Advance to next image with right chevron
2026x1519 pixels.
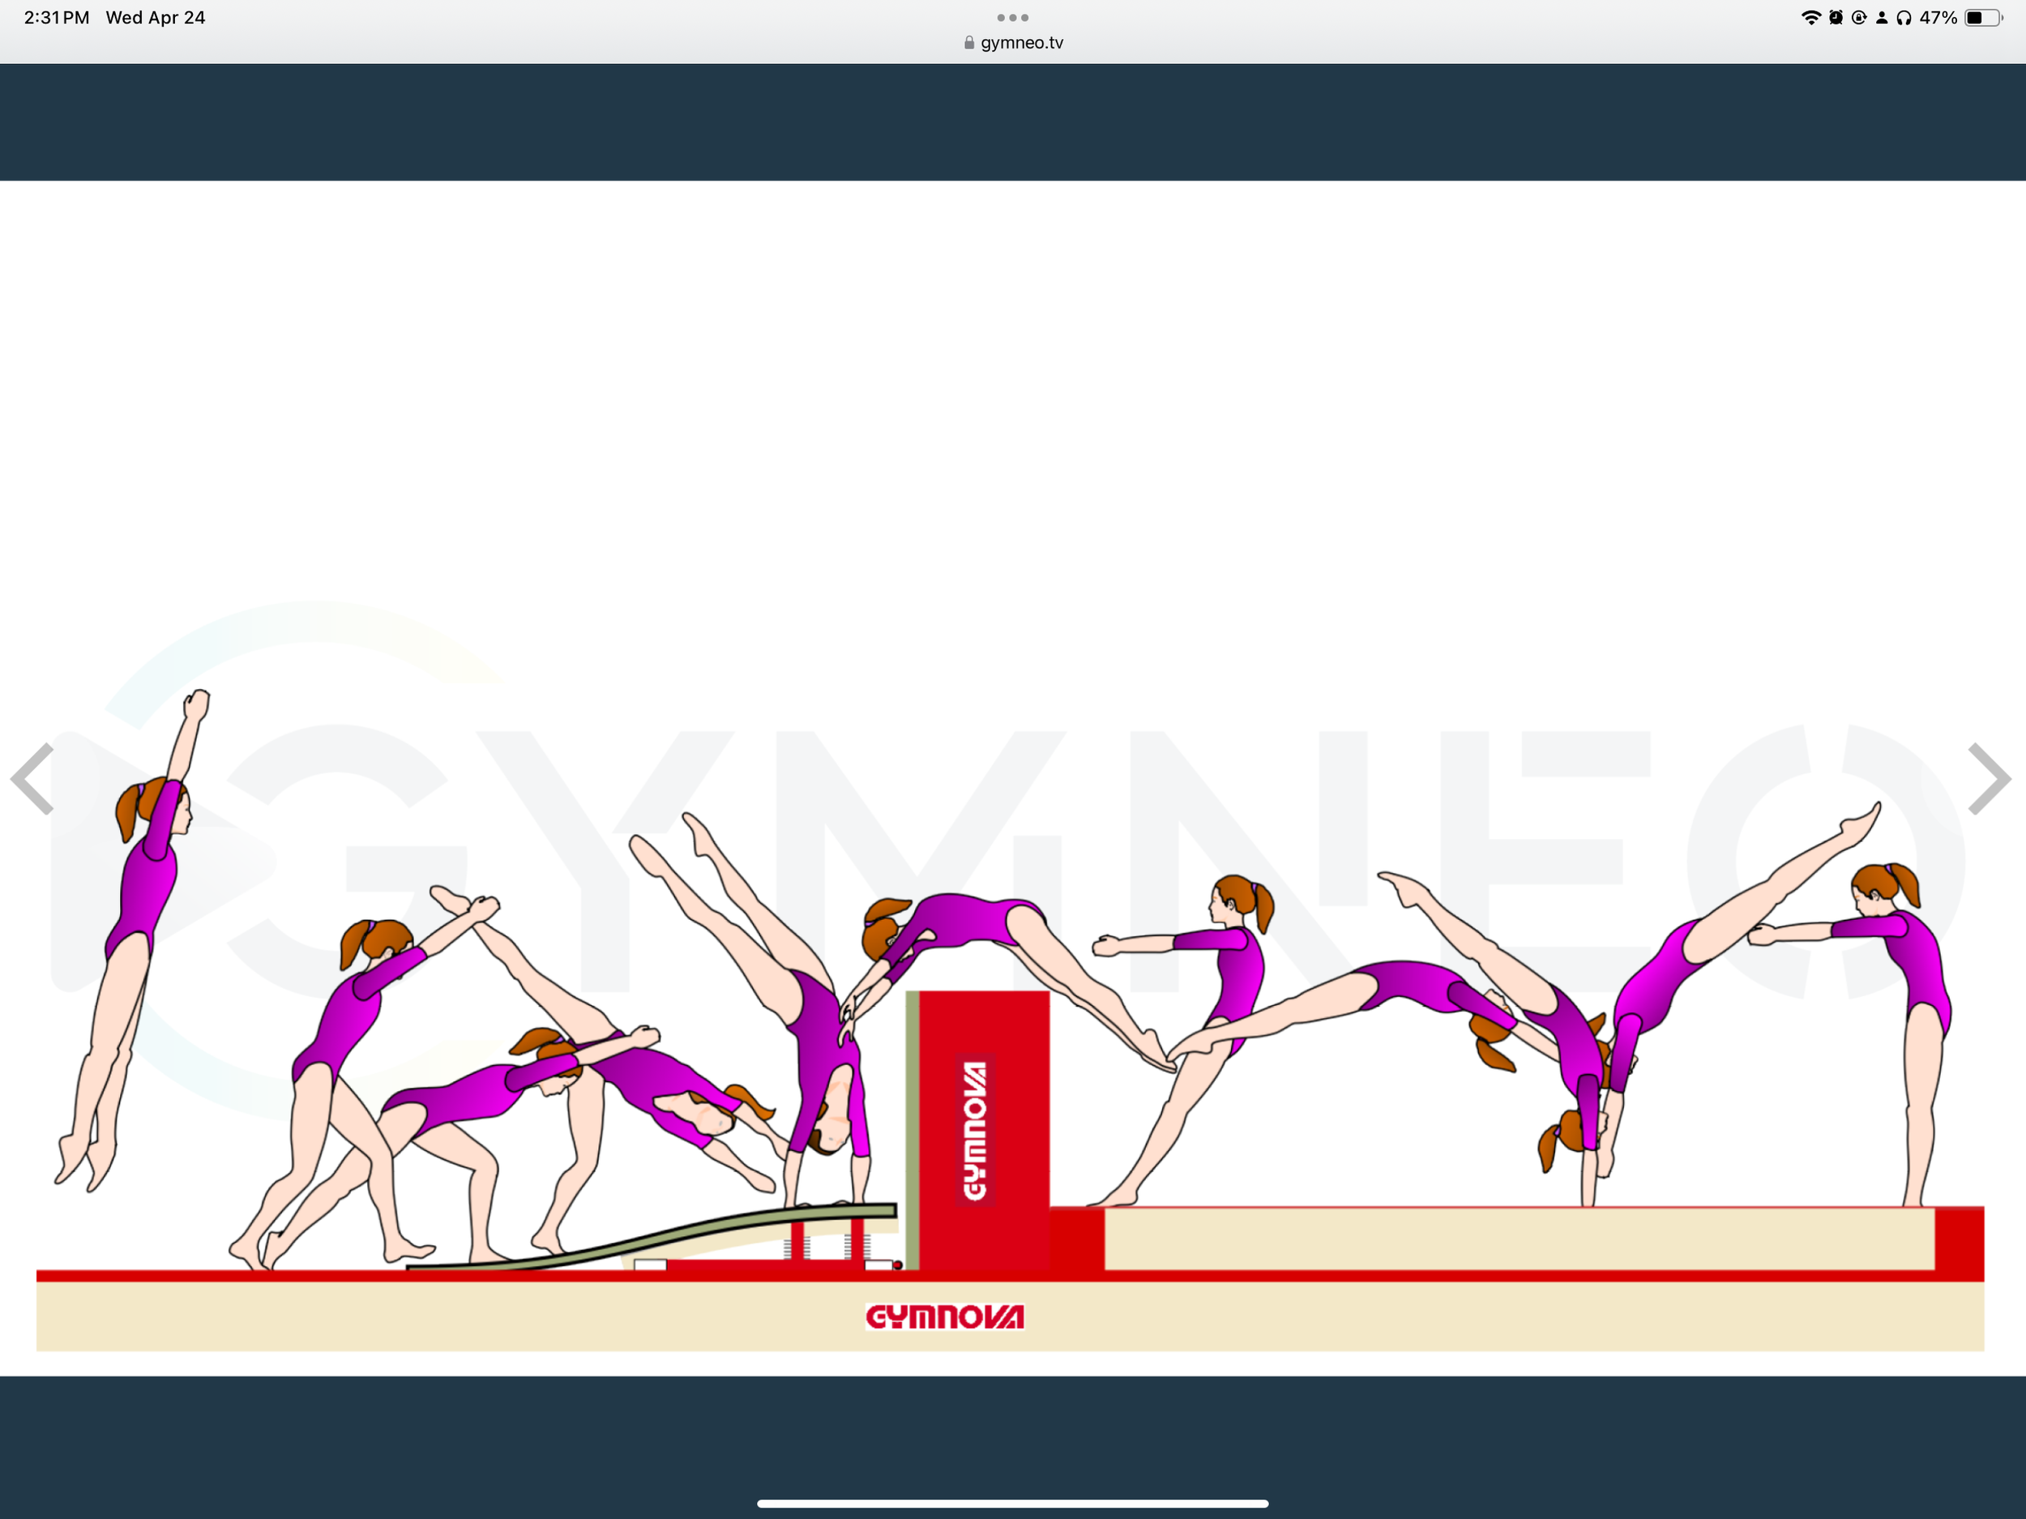pos(1990,779)
